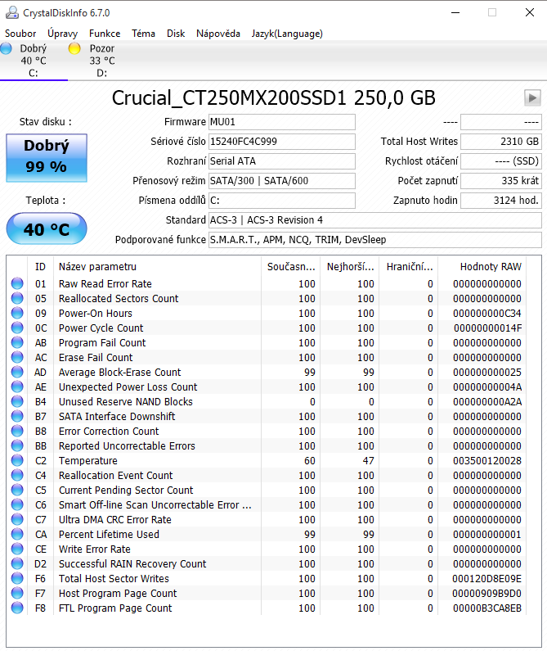Click status circle for Unused Reserve NAND Blocks
This screenshot has width=547, height=651.
click(x=17, y=401)
